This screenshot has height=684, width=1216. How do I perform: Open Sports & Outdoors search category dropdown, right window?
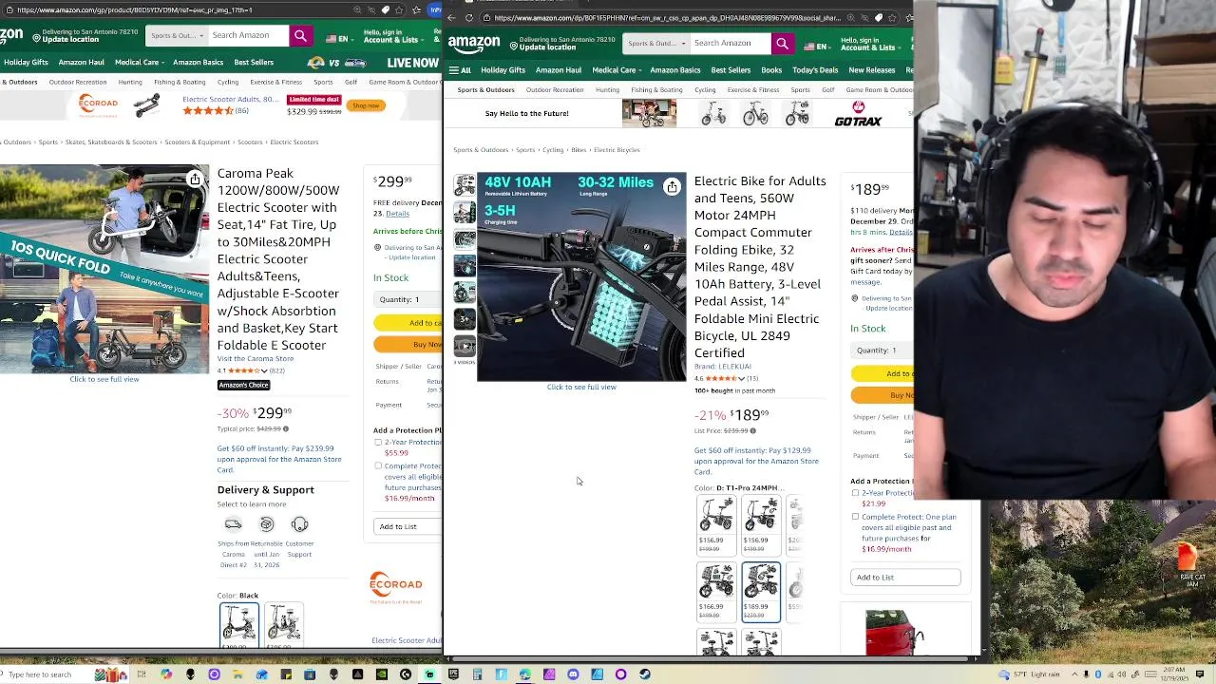[x=655, y=43]
